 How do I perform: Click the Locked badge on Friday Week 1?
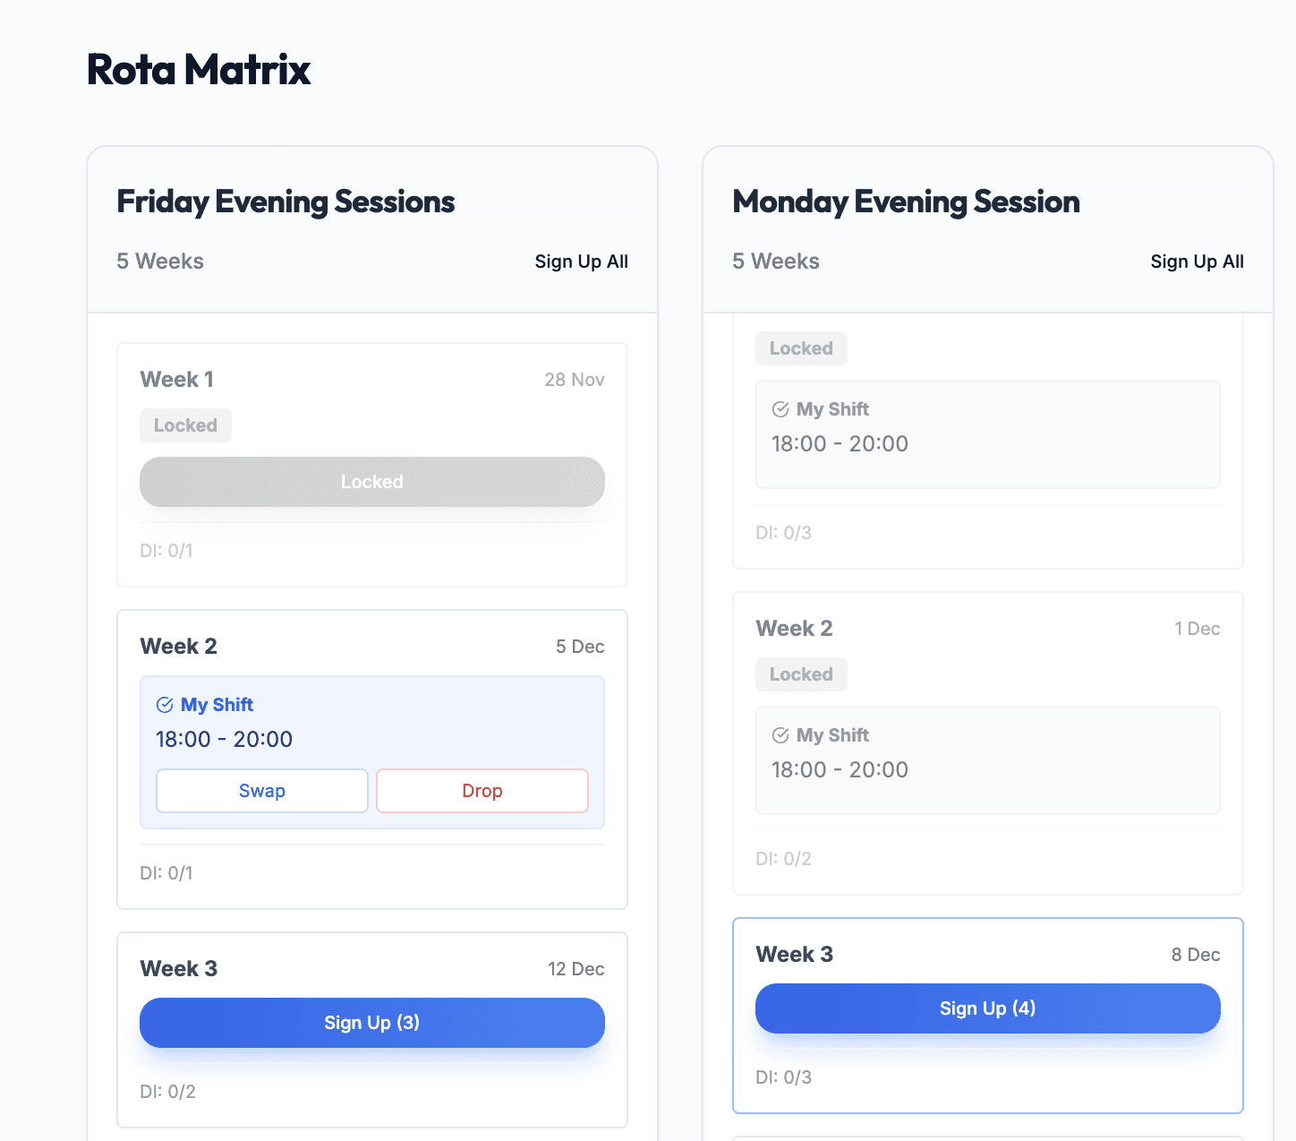pyautogui.click(x=185, y=425)
